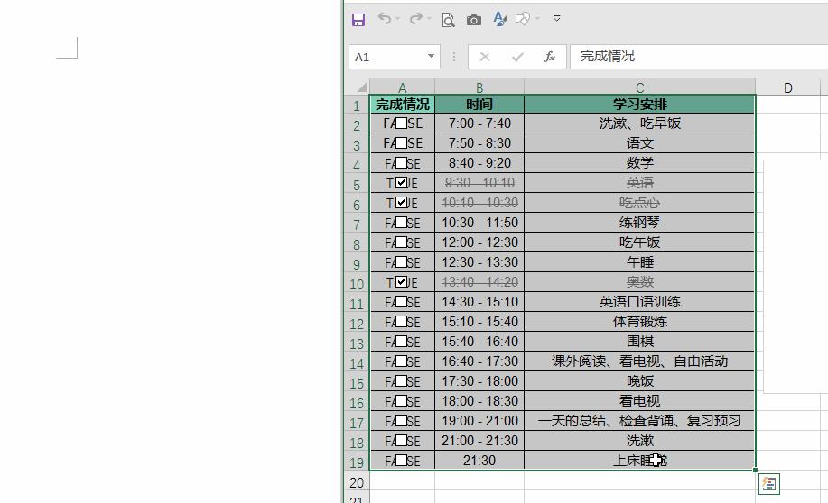Click cell with time 12:00 - 12:30

click(479, 242)
